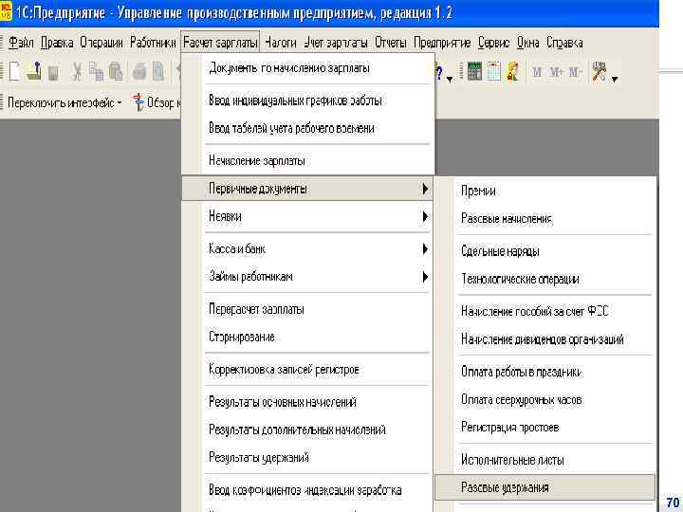
Task: Select the Перерасчет зарплаты entry
Action: click(308, 309)
